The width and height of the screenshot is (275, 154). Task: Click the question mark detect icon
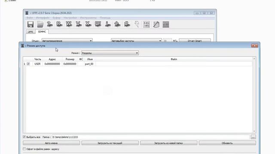tap(50, 24)
